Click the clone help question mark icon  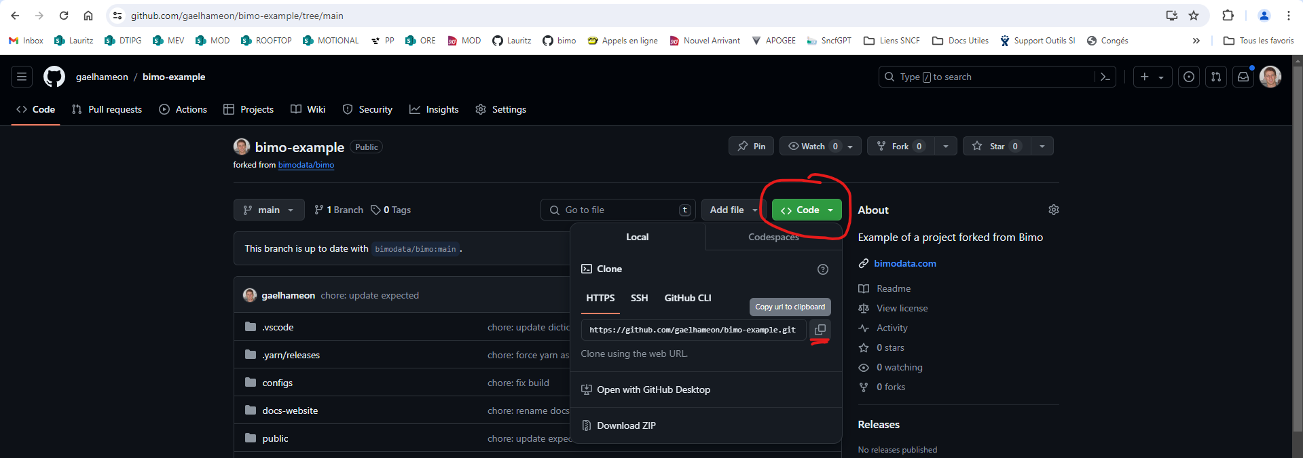823,269
